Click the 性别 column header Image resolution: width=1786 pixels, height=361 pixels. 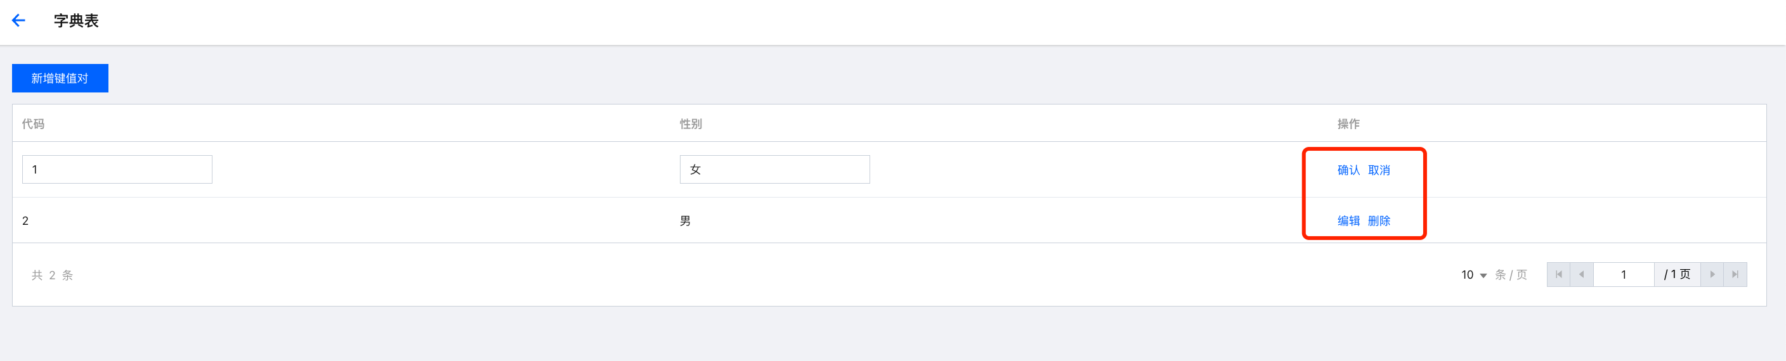(x=691, y=124)
